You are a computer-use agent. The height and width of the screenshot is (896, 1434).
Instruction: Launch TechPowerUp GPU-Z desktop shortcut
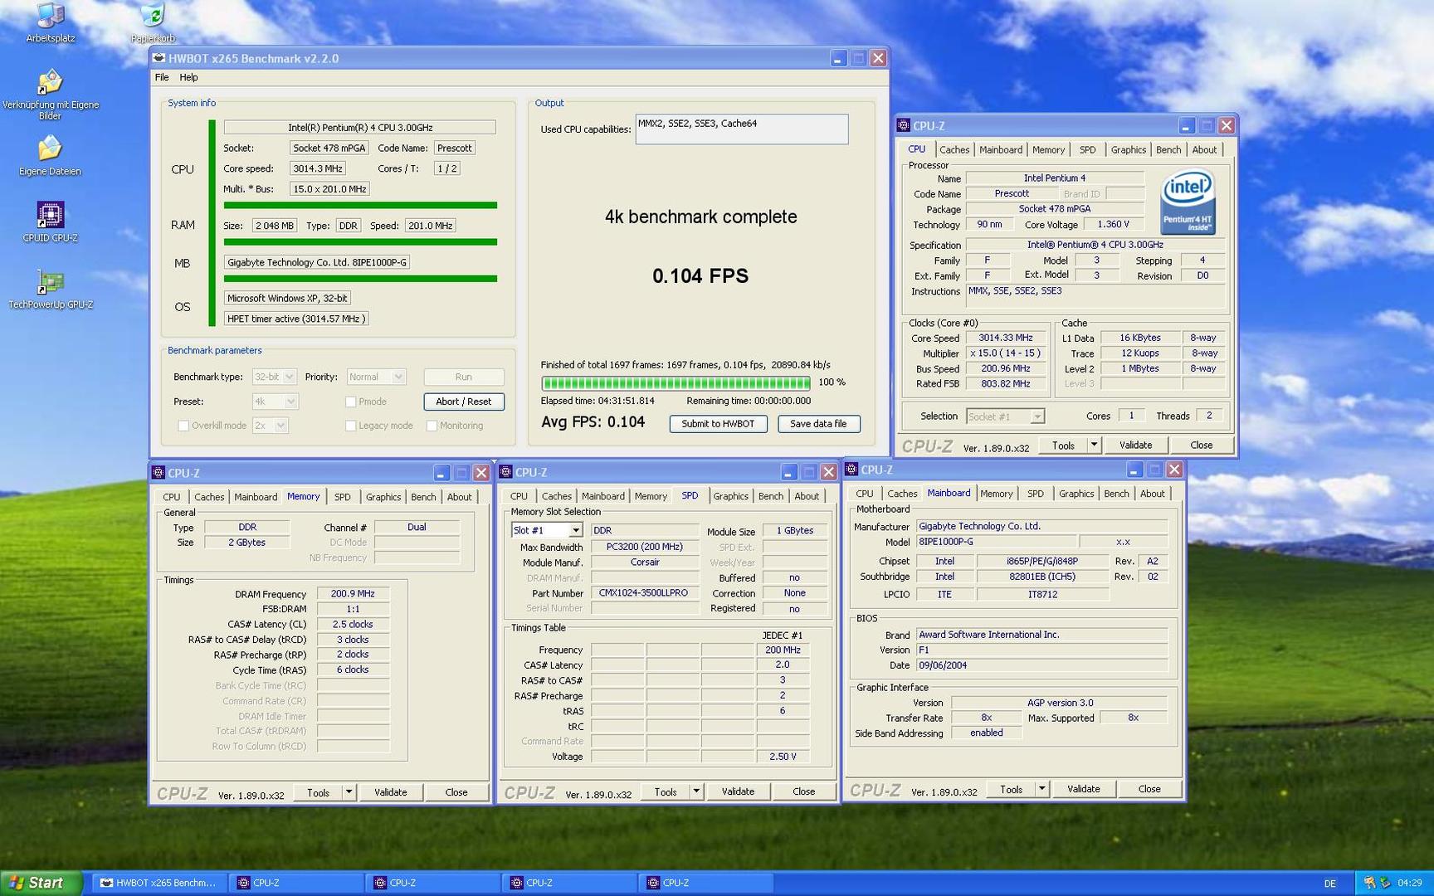click(x=50, y=289)
